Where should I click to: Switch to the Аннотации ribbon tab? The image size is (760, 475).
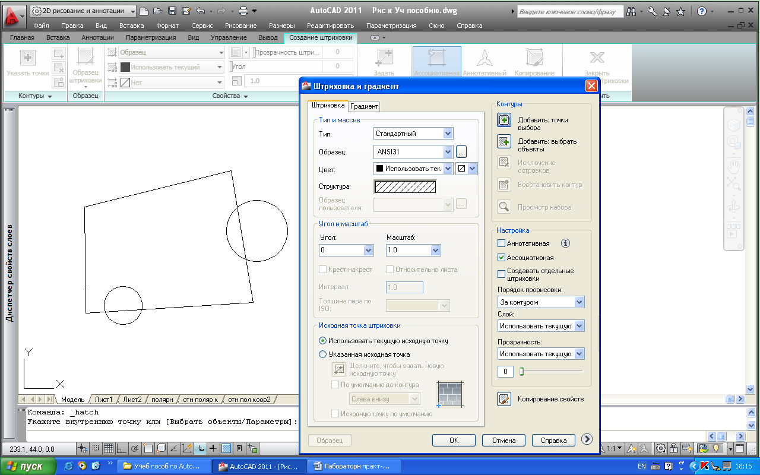pyautogui.click(x=97, y=37)
